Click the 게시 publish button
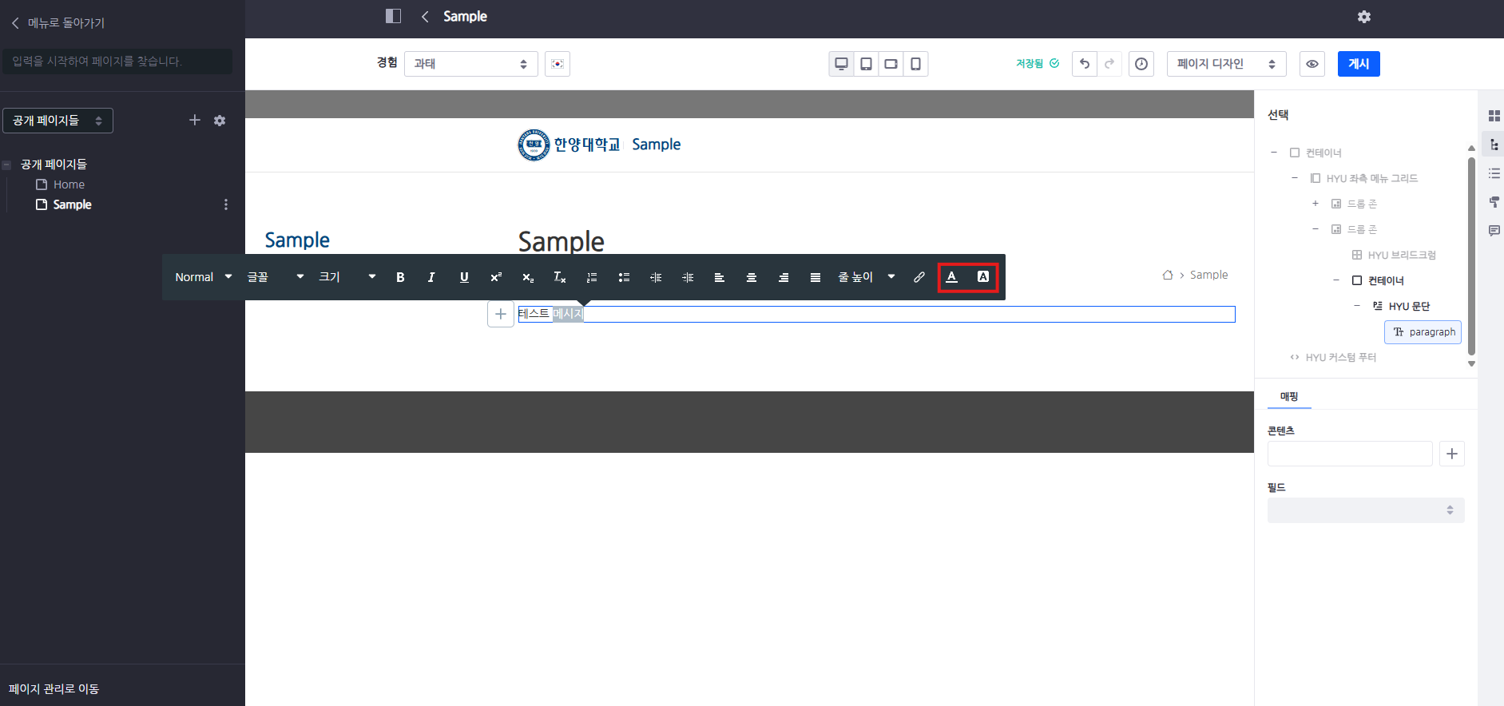Screen dimensions: 1504x706 1359,64
